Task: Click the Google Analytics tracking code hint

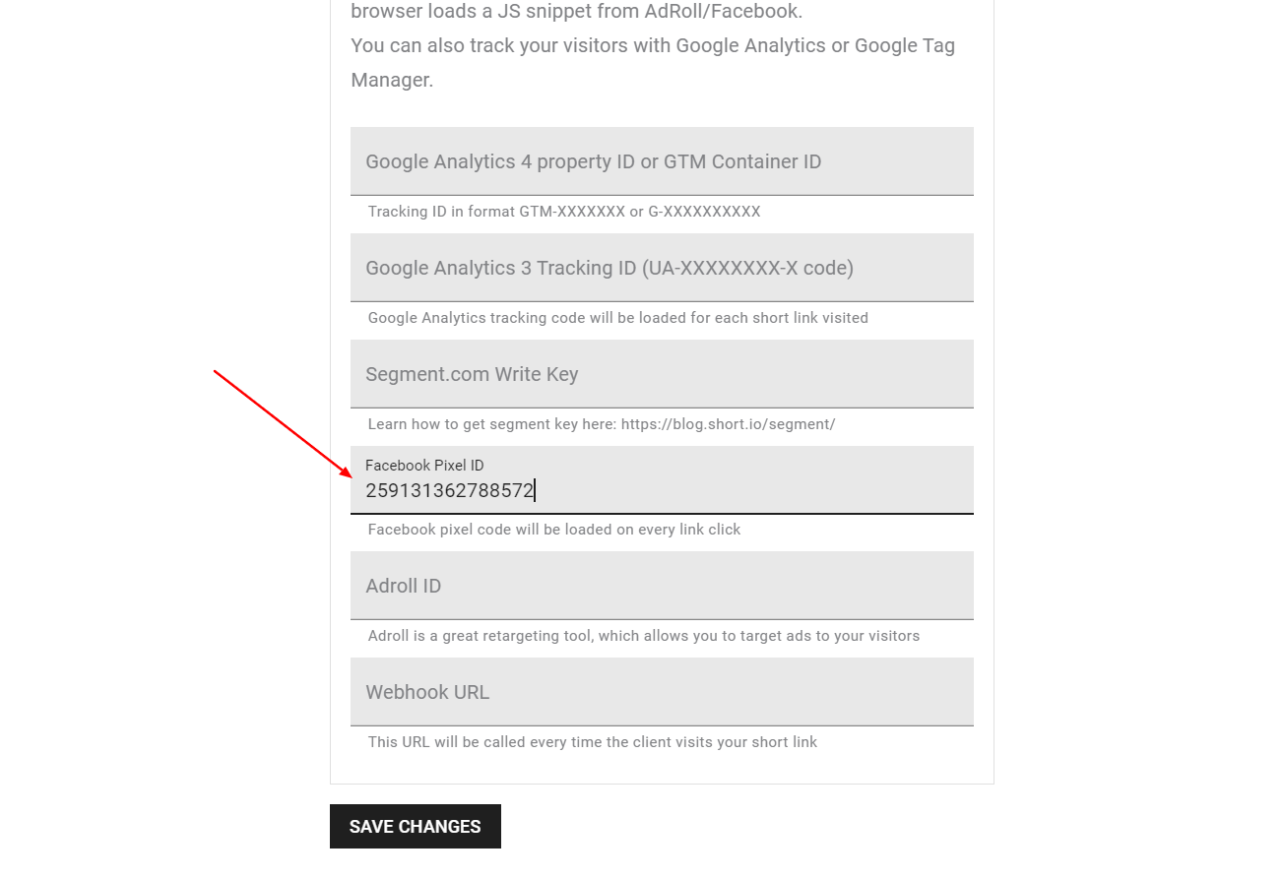Action: tap(618, 318)
